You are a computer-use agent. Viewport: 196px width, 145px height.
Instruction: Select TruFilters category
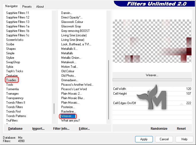click(x=12, y=120)
